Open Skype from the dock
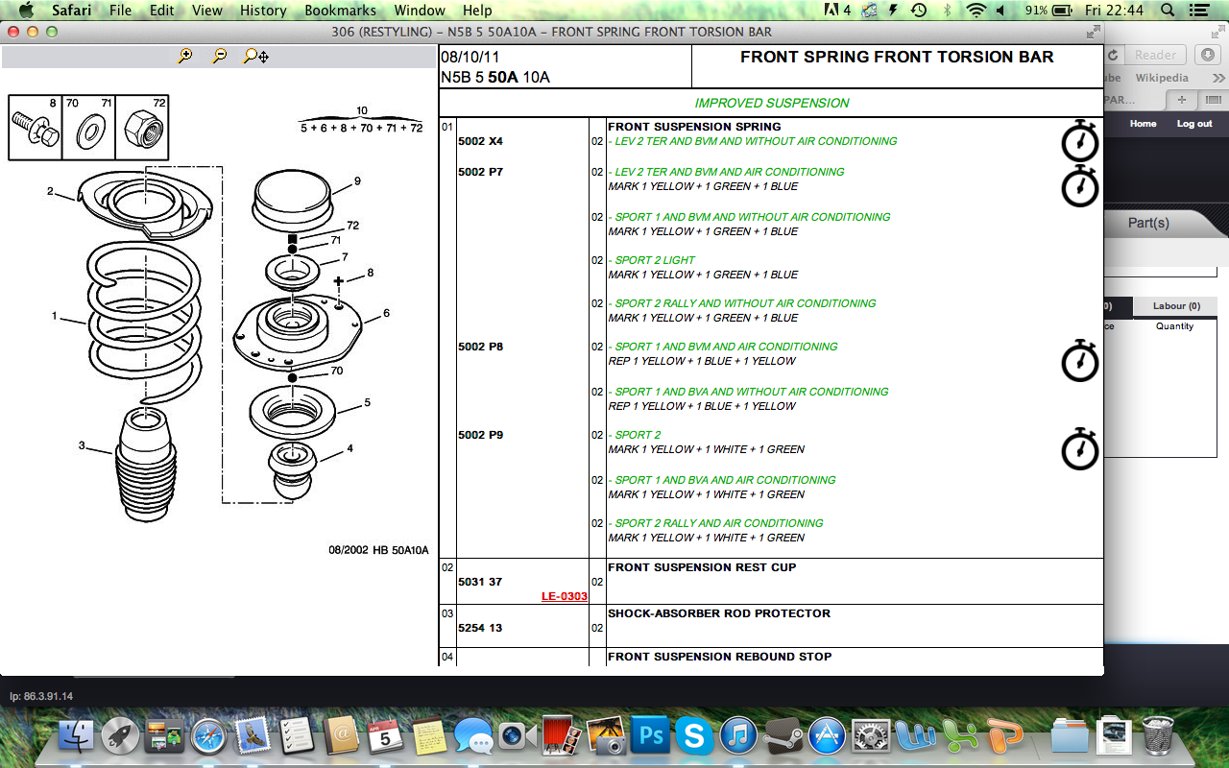Viewport: 1229px width, 768px height. coord(694,736)
